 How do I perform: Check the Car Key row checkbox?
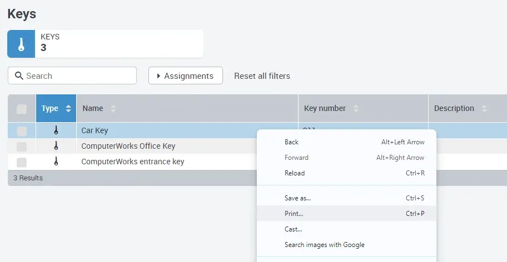click(x=22, y=131)
